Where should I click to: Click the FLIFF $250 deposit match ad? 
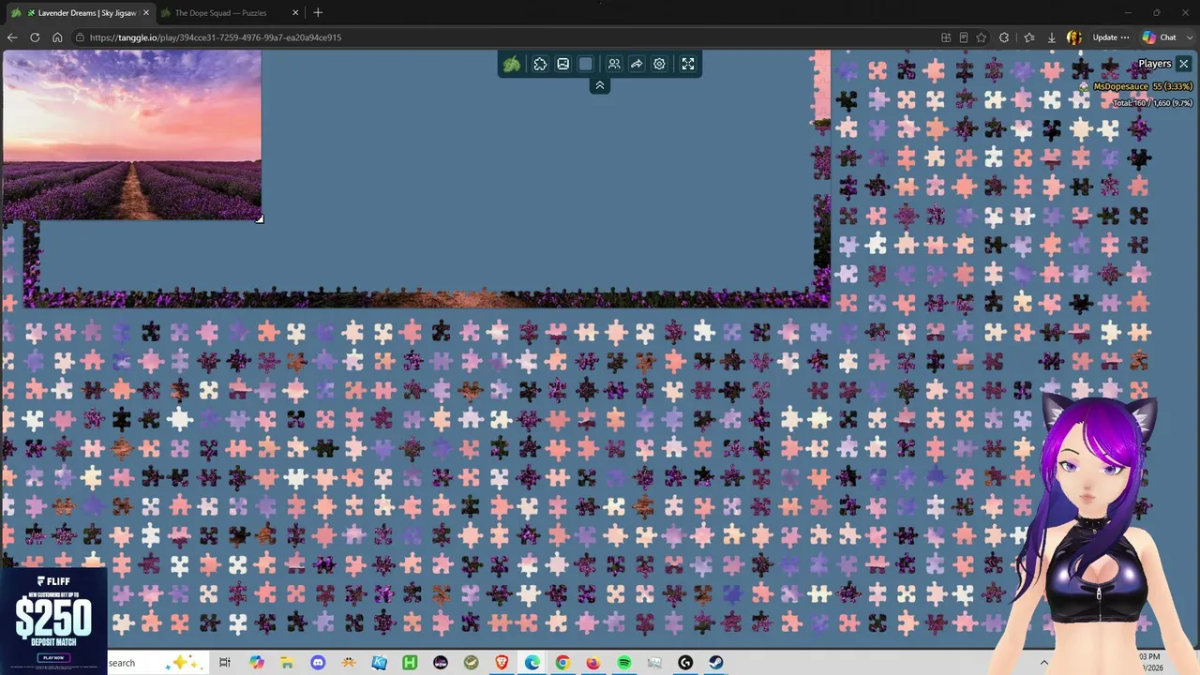53,620
